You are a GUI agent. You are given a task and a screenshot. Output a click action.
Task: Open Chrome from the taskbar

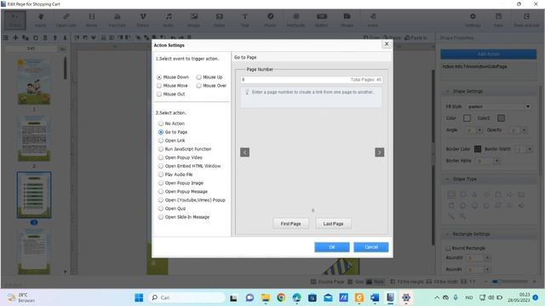tap(281, 297)
